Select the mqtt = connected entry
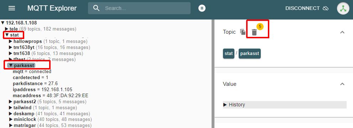Image resolution: width=353 pixels, height=128 pixels. pos(32,72)
